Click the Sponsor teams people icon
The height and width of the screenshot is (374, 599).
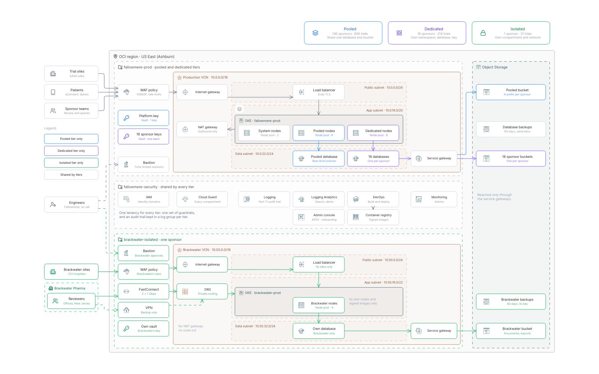click(x=53, y=111)
